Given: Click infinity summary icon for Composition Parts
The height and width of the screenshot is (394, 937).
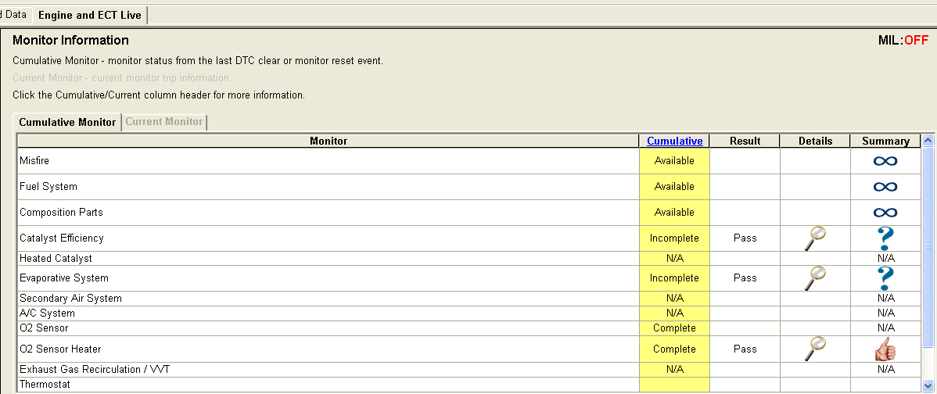Looking at the screenshot, I should click(885, 213).
